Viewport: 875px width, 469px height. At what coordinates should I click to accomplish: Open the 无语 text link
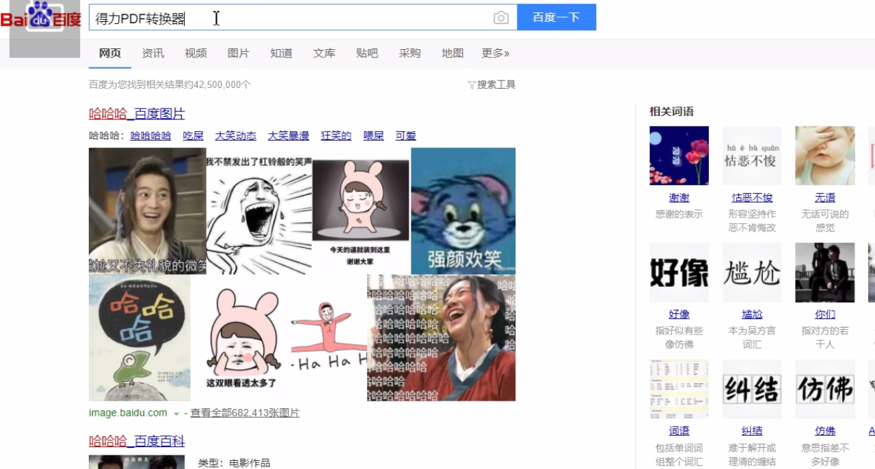pyautogui.click(x=825, y=198)
